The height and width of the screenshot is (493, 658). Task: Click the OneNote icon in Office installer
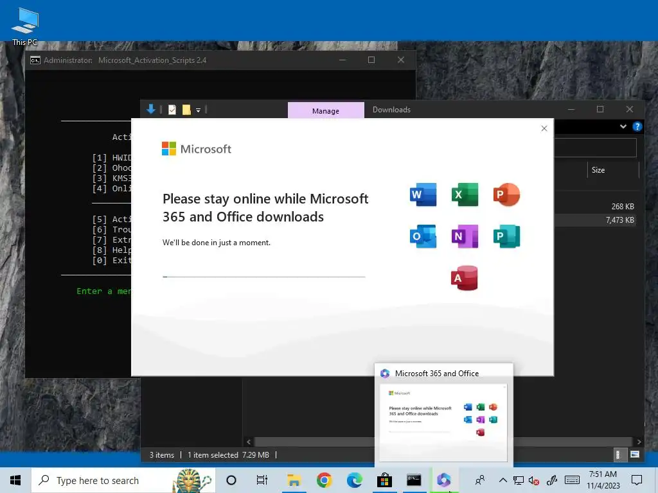coord(465,236)
